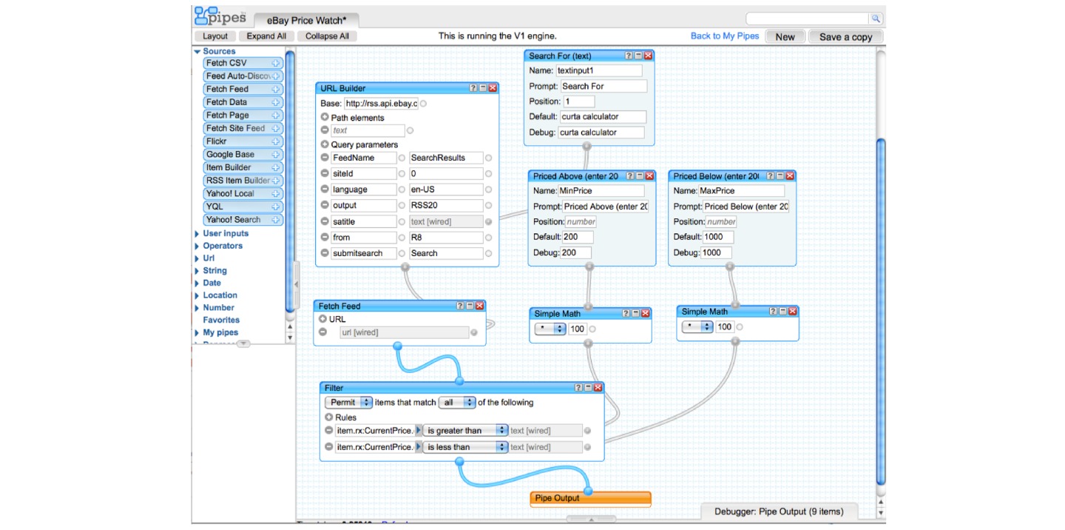The width and height of the screenshot is (1065, 530).
Task: Open help for the Fetch Feed module
Action: [460, 306]
